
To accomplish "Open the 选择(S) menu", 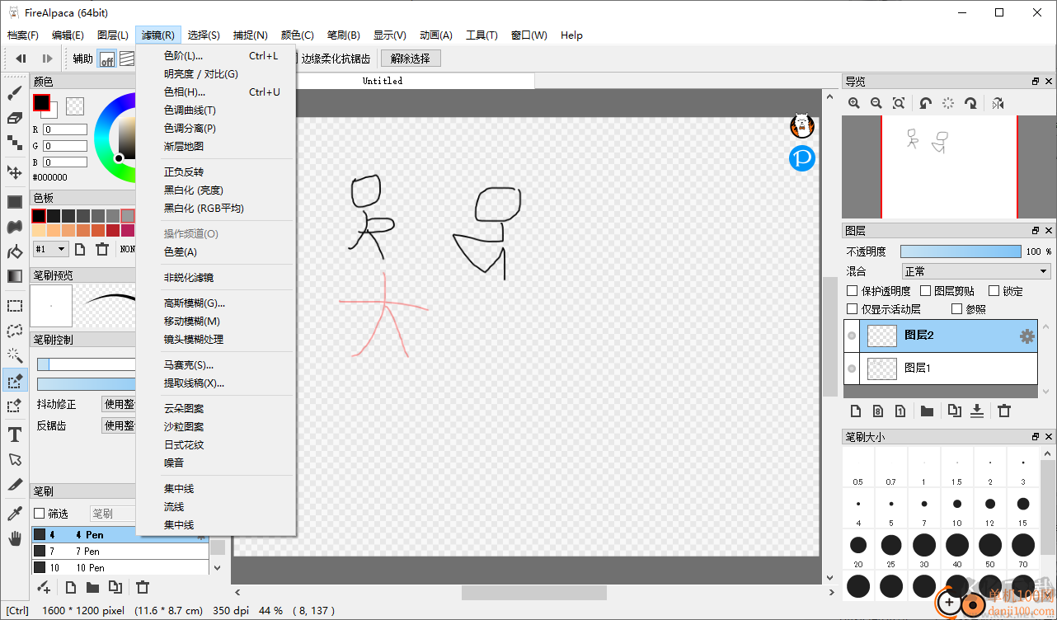I will click(x=204, y=35).
